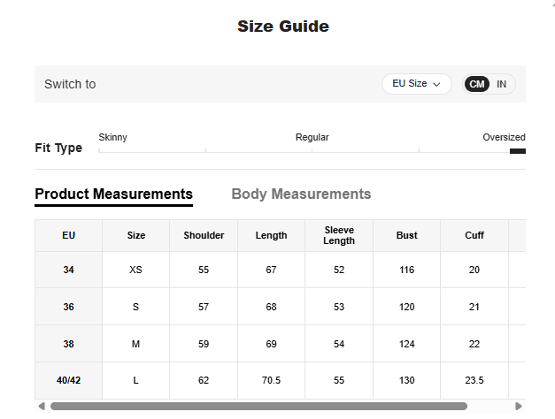The height and width of the screenshot is (419, 555).
Task: Click the Sleeve Length column header
Action: click(339, 236)
